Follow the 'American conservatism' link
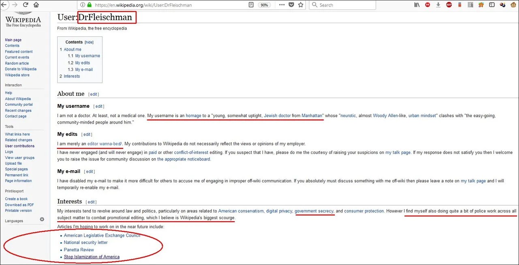The image size is (519, 265). point(241,211)
